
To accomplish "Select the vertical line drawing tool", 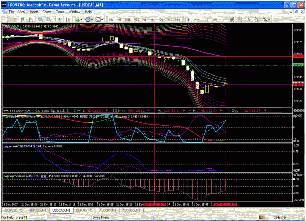I will tap(207, 19).
